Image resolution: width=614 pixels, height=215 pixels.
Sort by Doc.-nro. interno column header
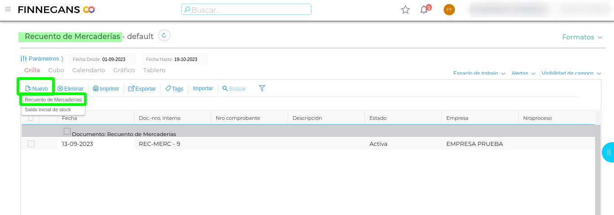point(172,118)
